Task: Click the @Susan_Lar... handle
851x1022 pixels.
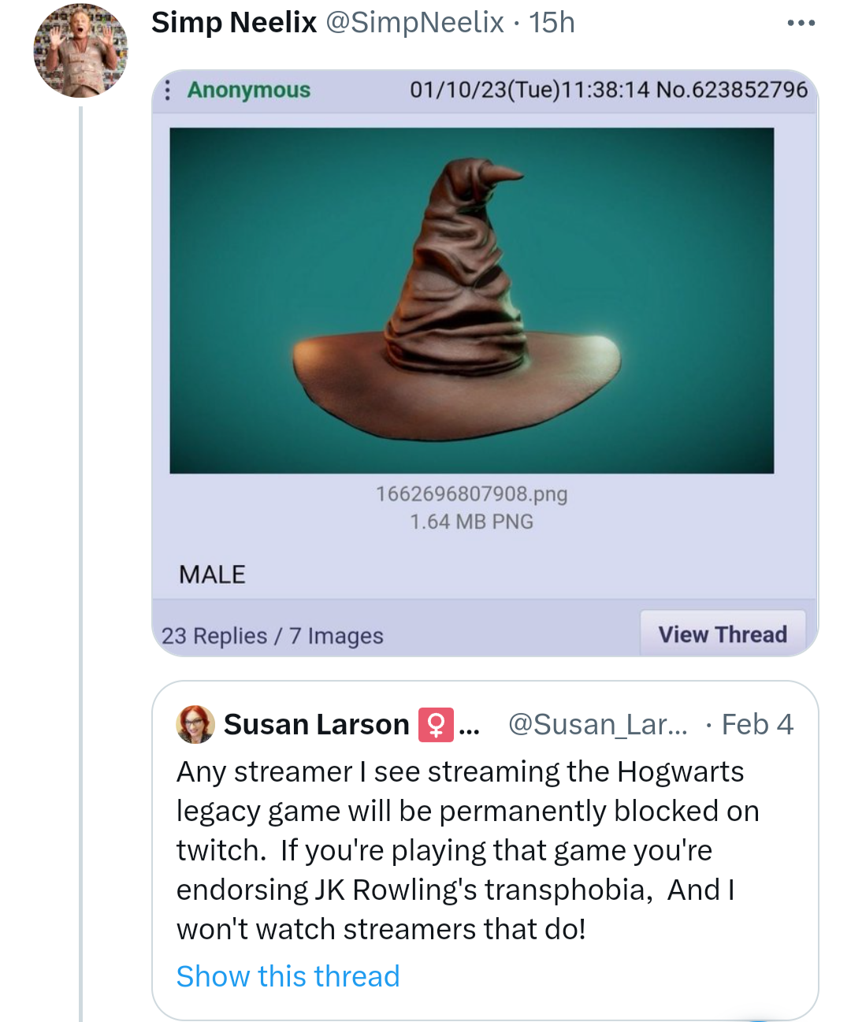Action: (x=597, y=724)
